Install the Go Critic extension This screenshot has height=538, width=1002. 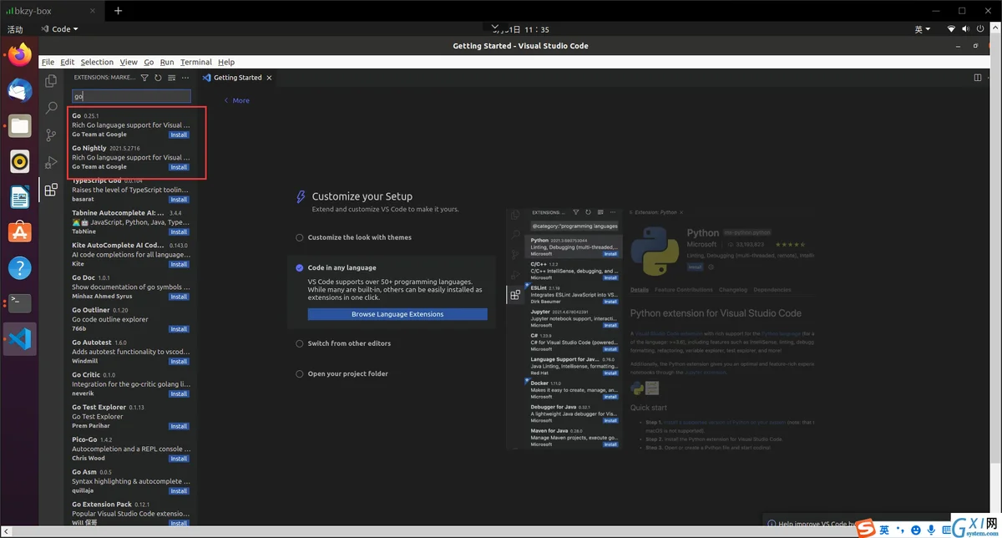coord(179,393)
